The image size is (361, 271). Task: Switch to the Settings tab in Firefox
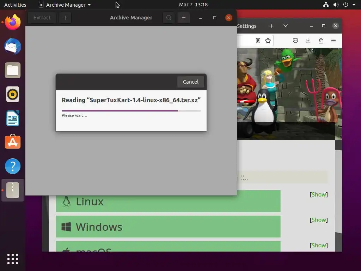[246, 26]
